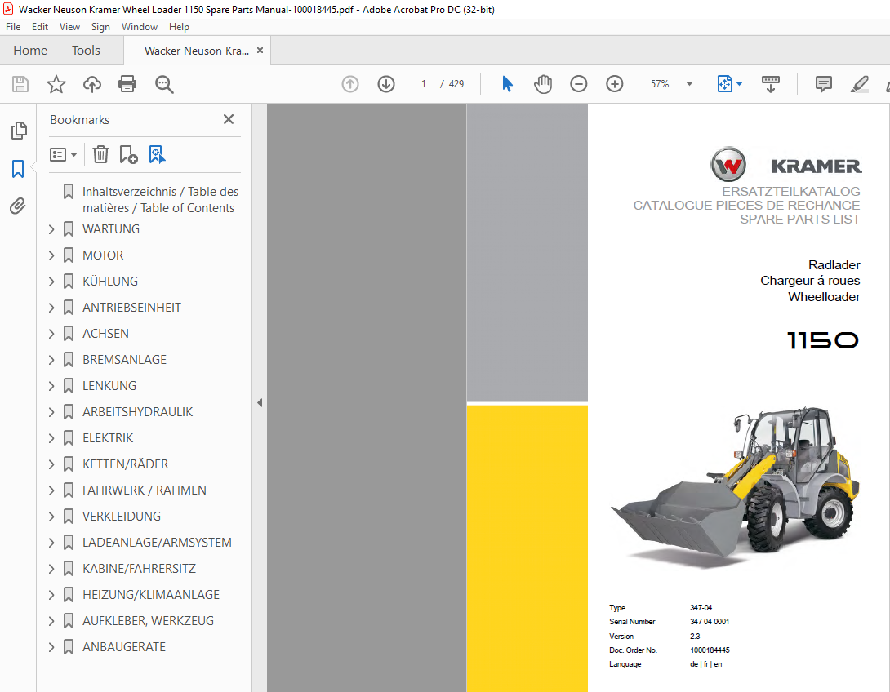Open the zoom percentage dropdown
Image resolution: width=890 pixels, height=692 pixels.
[689, 84]
